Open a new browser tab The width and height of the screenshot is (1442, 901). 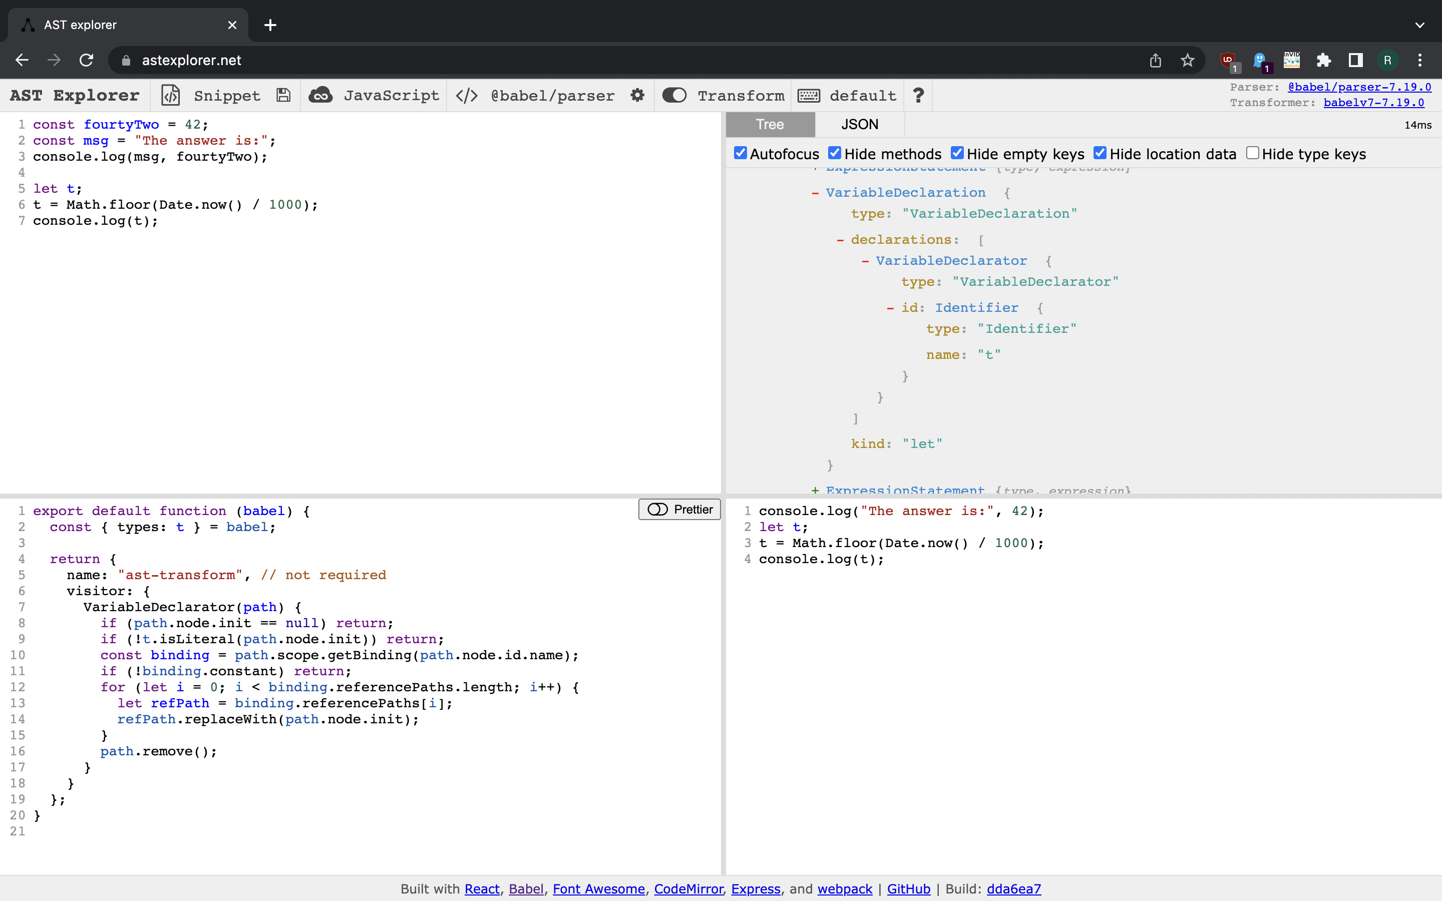coord(270,25)
